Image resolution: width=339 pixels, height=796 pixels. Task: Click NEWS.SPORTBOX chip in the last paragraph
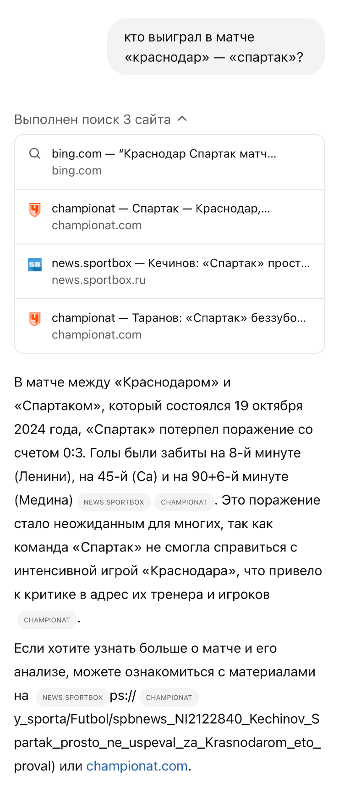(72, 697)
